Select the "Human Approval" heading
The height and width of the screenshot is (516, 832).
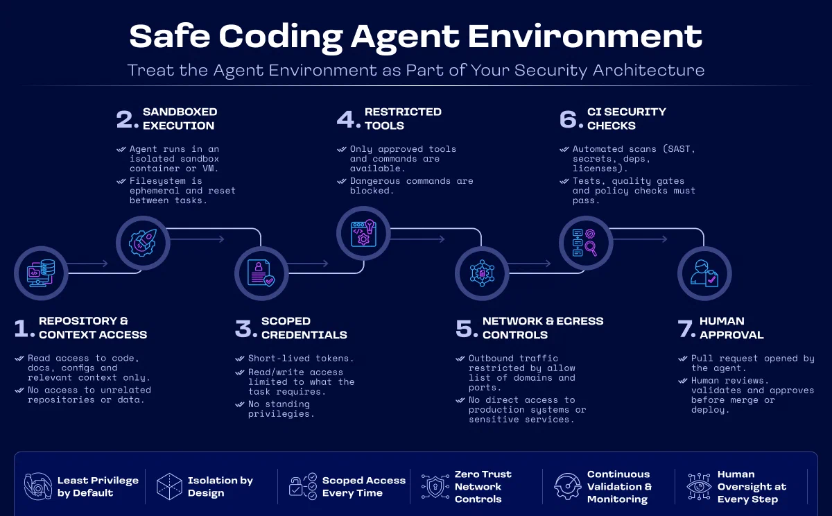coord(731,328)
